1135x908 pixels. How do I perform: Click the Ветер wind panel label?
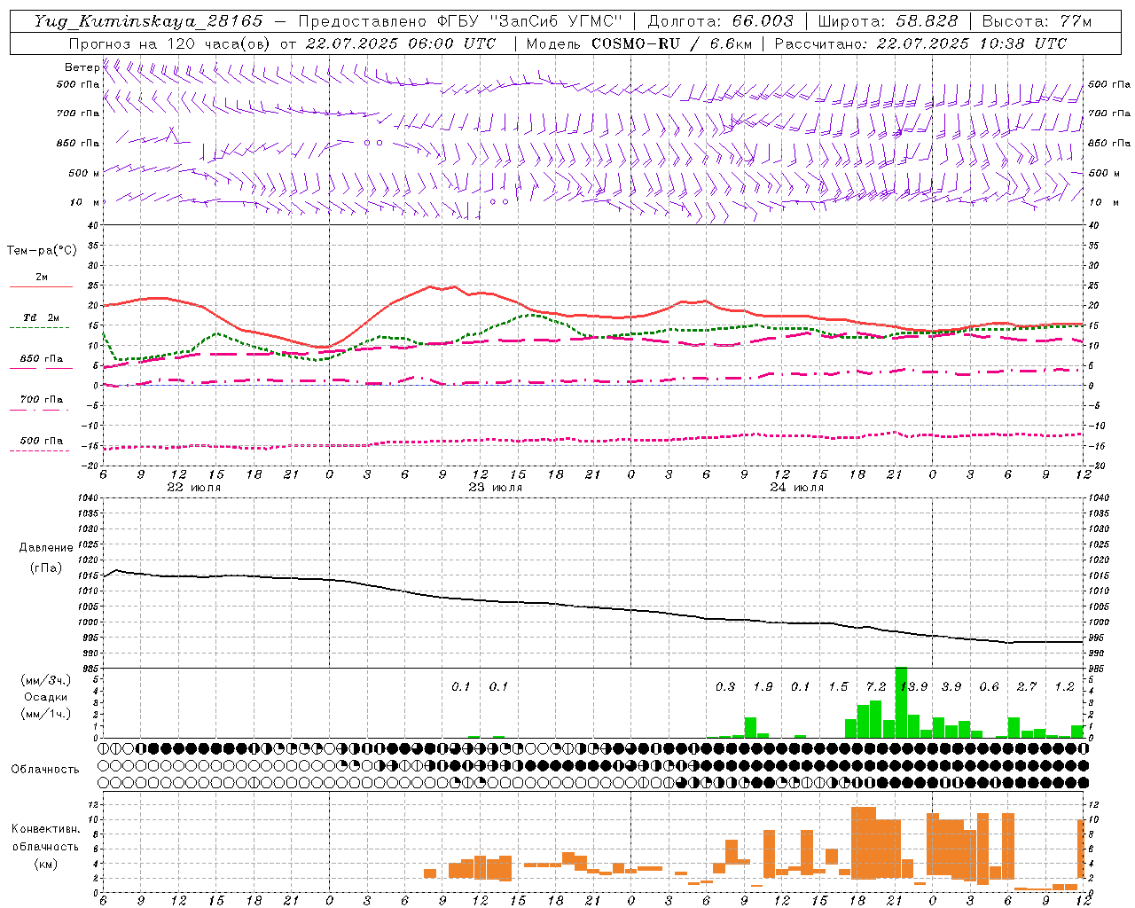(x=82, y=67)
